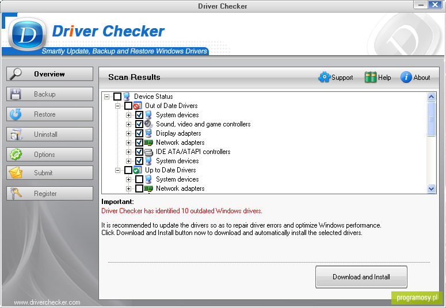
Task: Expand Sound, video and game controllers
Action: (x=128, y=125)
